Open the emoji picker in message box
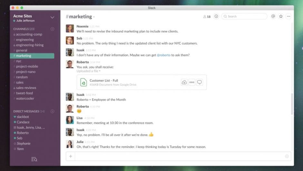This screenshot has width=303, height=171. [287, 156]
